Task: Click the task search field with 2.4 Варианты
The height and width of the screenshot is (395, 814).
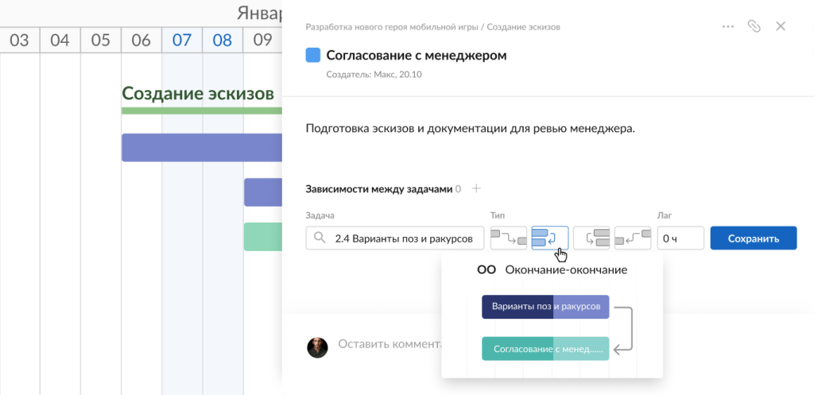Action: [394, 238]
